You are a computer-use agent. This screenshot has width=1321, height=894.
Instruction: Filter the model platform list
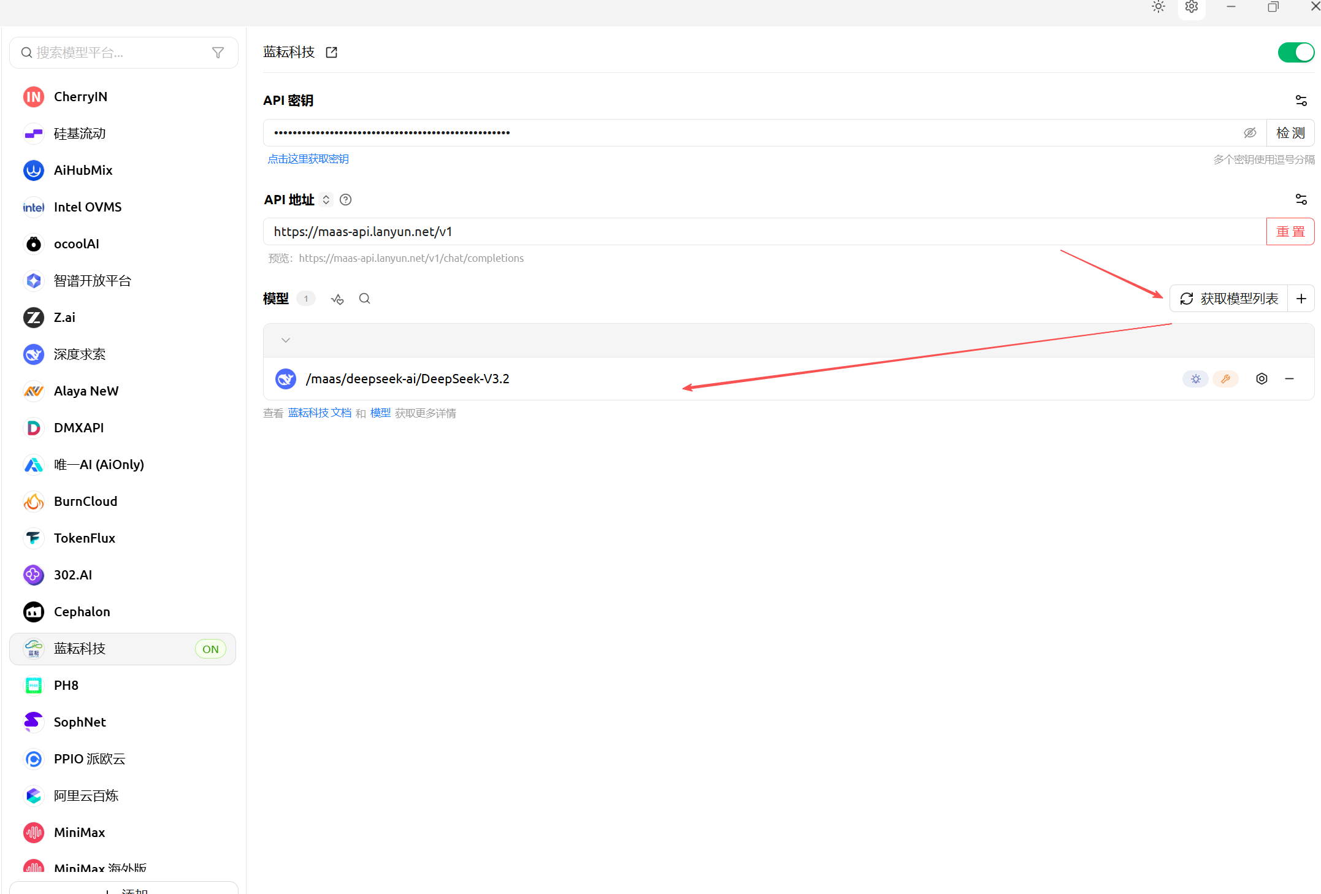(x=218, y=53)
